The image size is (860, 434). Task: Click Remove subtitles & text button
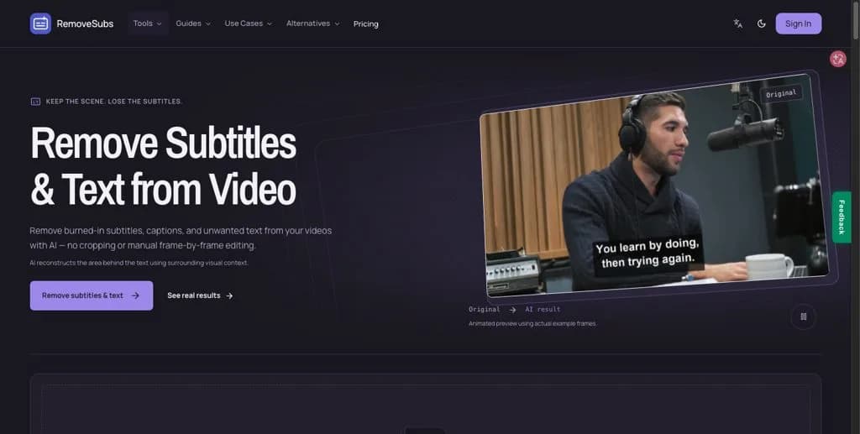92,295
